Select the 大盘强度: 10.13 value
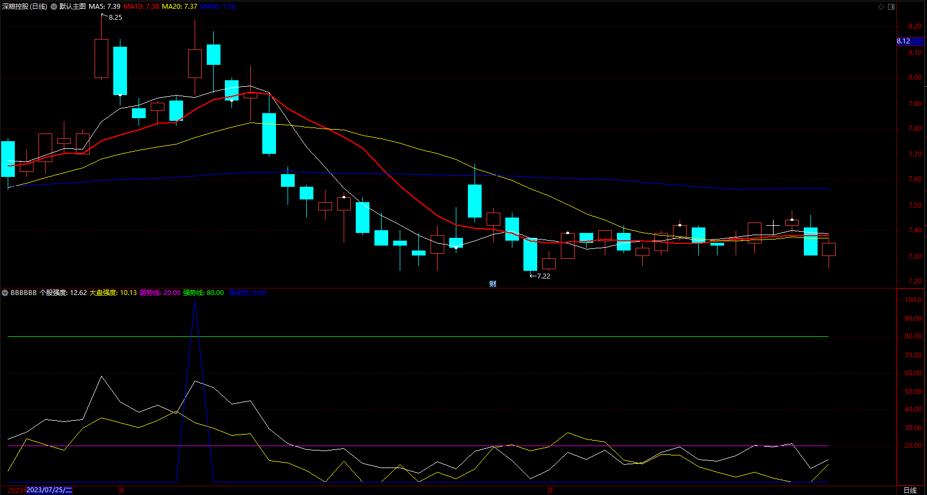Image resolution: width=927 pixels, height=495 pixels. (113, 293)
